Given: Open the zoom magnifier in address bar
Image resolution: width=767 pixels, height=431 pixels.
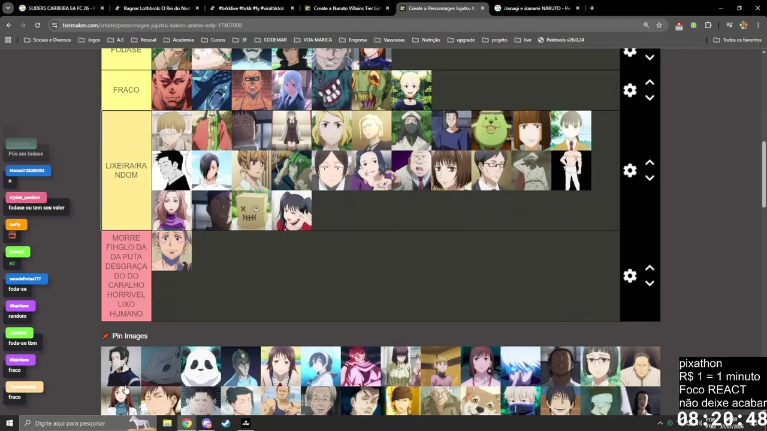Looking at the screenshot, I should [x=646, y=25].
